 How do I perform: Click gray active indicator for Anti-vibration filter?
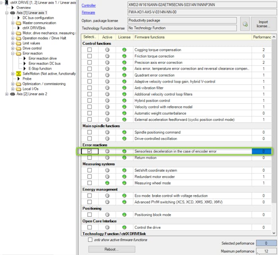[x=107, y=88]
